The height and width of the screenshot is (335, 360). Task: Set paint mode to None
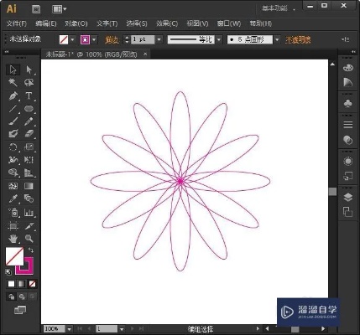tap(33, 284)
